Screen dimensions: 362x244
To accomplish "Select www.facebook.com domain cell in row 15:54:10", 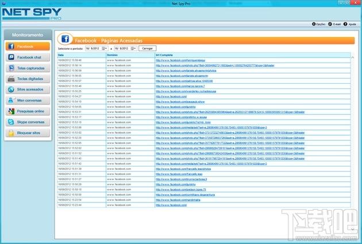I will point(130,102).
